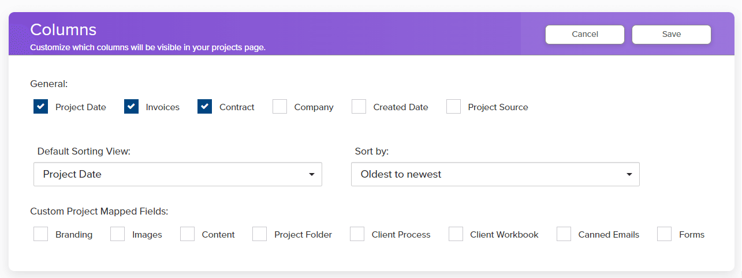Screen dimensions: 742x278
Task: Enable the Client Process checkbox
Action: point(357,234)
